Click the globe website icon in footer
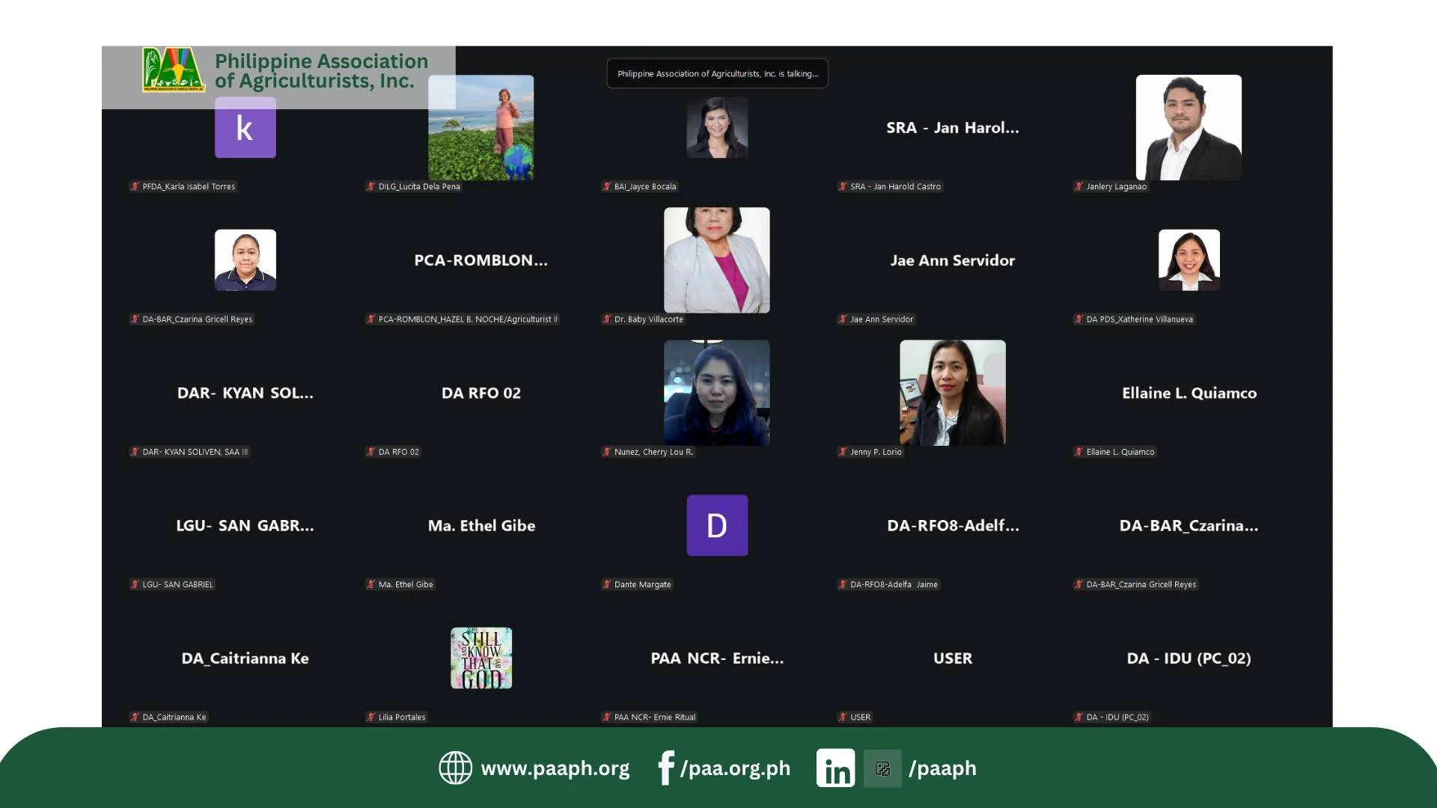 pyautogui.click(x=455, y=768)
